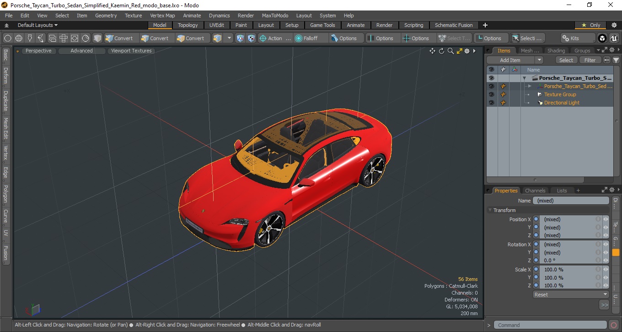The height and width of the screenshot is (332, 622).
Task: Collapse the Porsche_Taycan_Turbo_S scene root
Action: (x=524, y=78)
